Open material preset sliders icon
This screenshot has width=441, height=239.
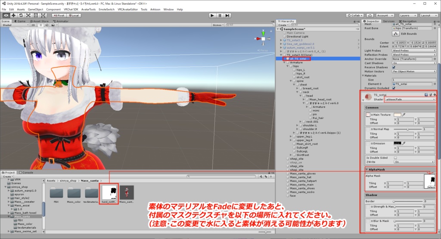click(430, 95)
